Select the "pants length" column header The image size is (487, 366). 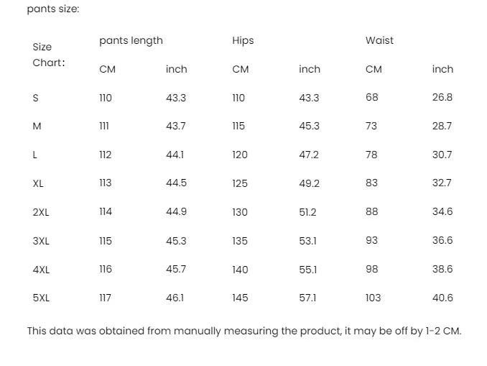[x=131, y=41]
